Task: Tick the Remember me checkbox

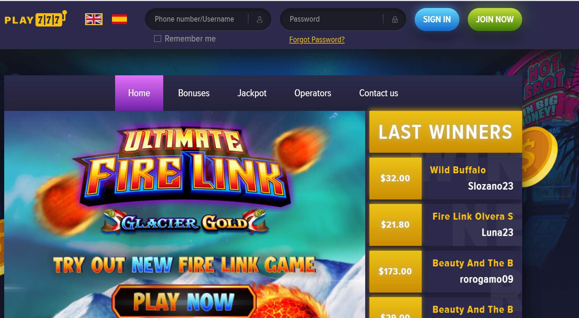Action: point(158,39)
